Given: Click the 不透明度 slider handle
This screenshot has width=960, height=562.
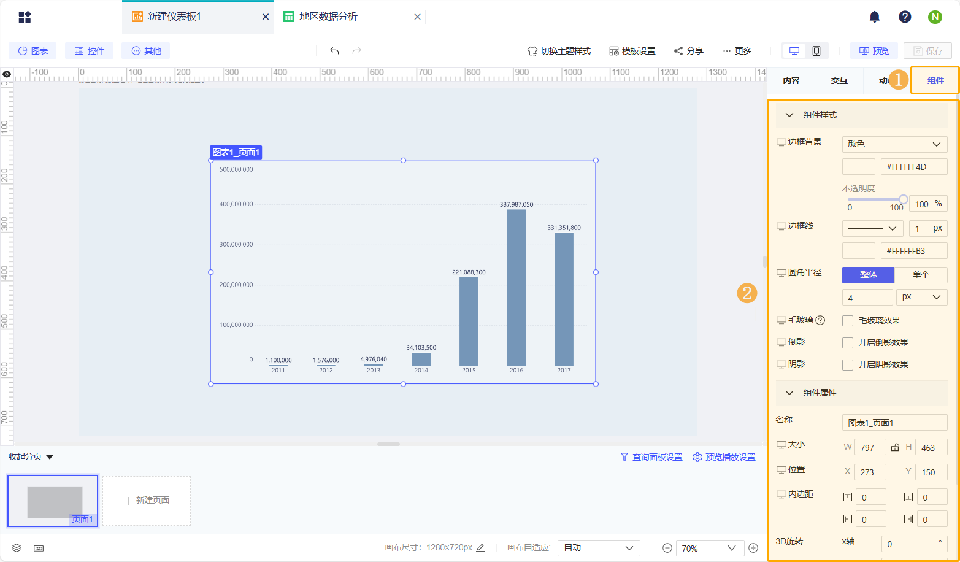Looking at the screenshot, I should tap(903, 199).
